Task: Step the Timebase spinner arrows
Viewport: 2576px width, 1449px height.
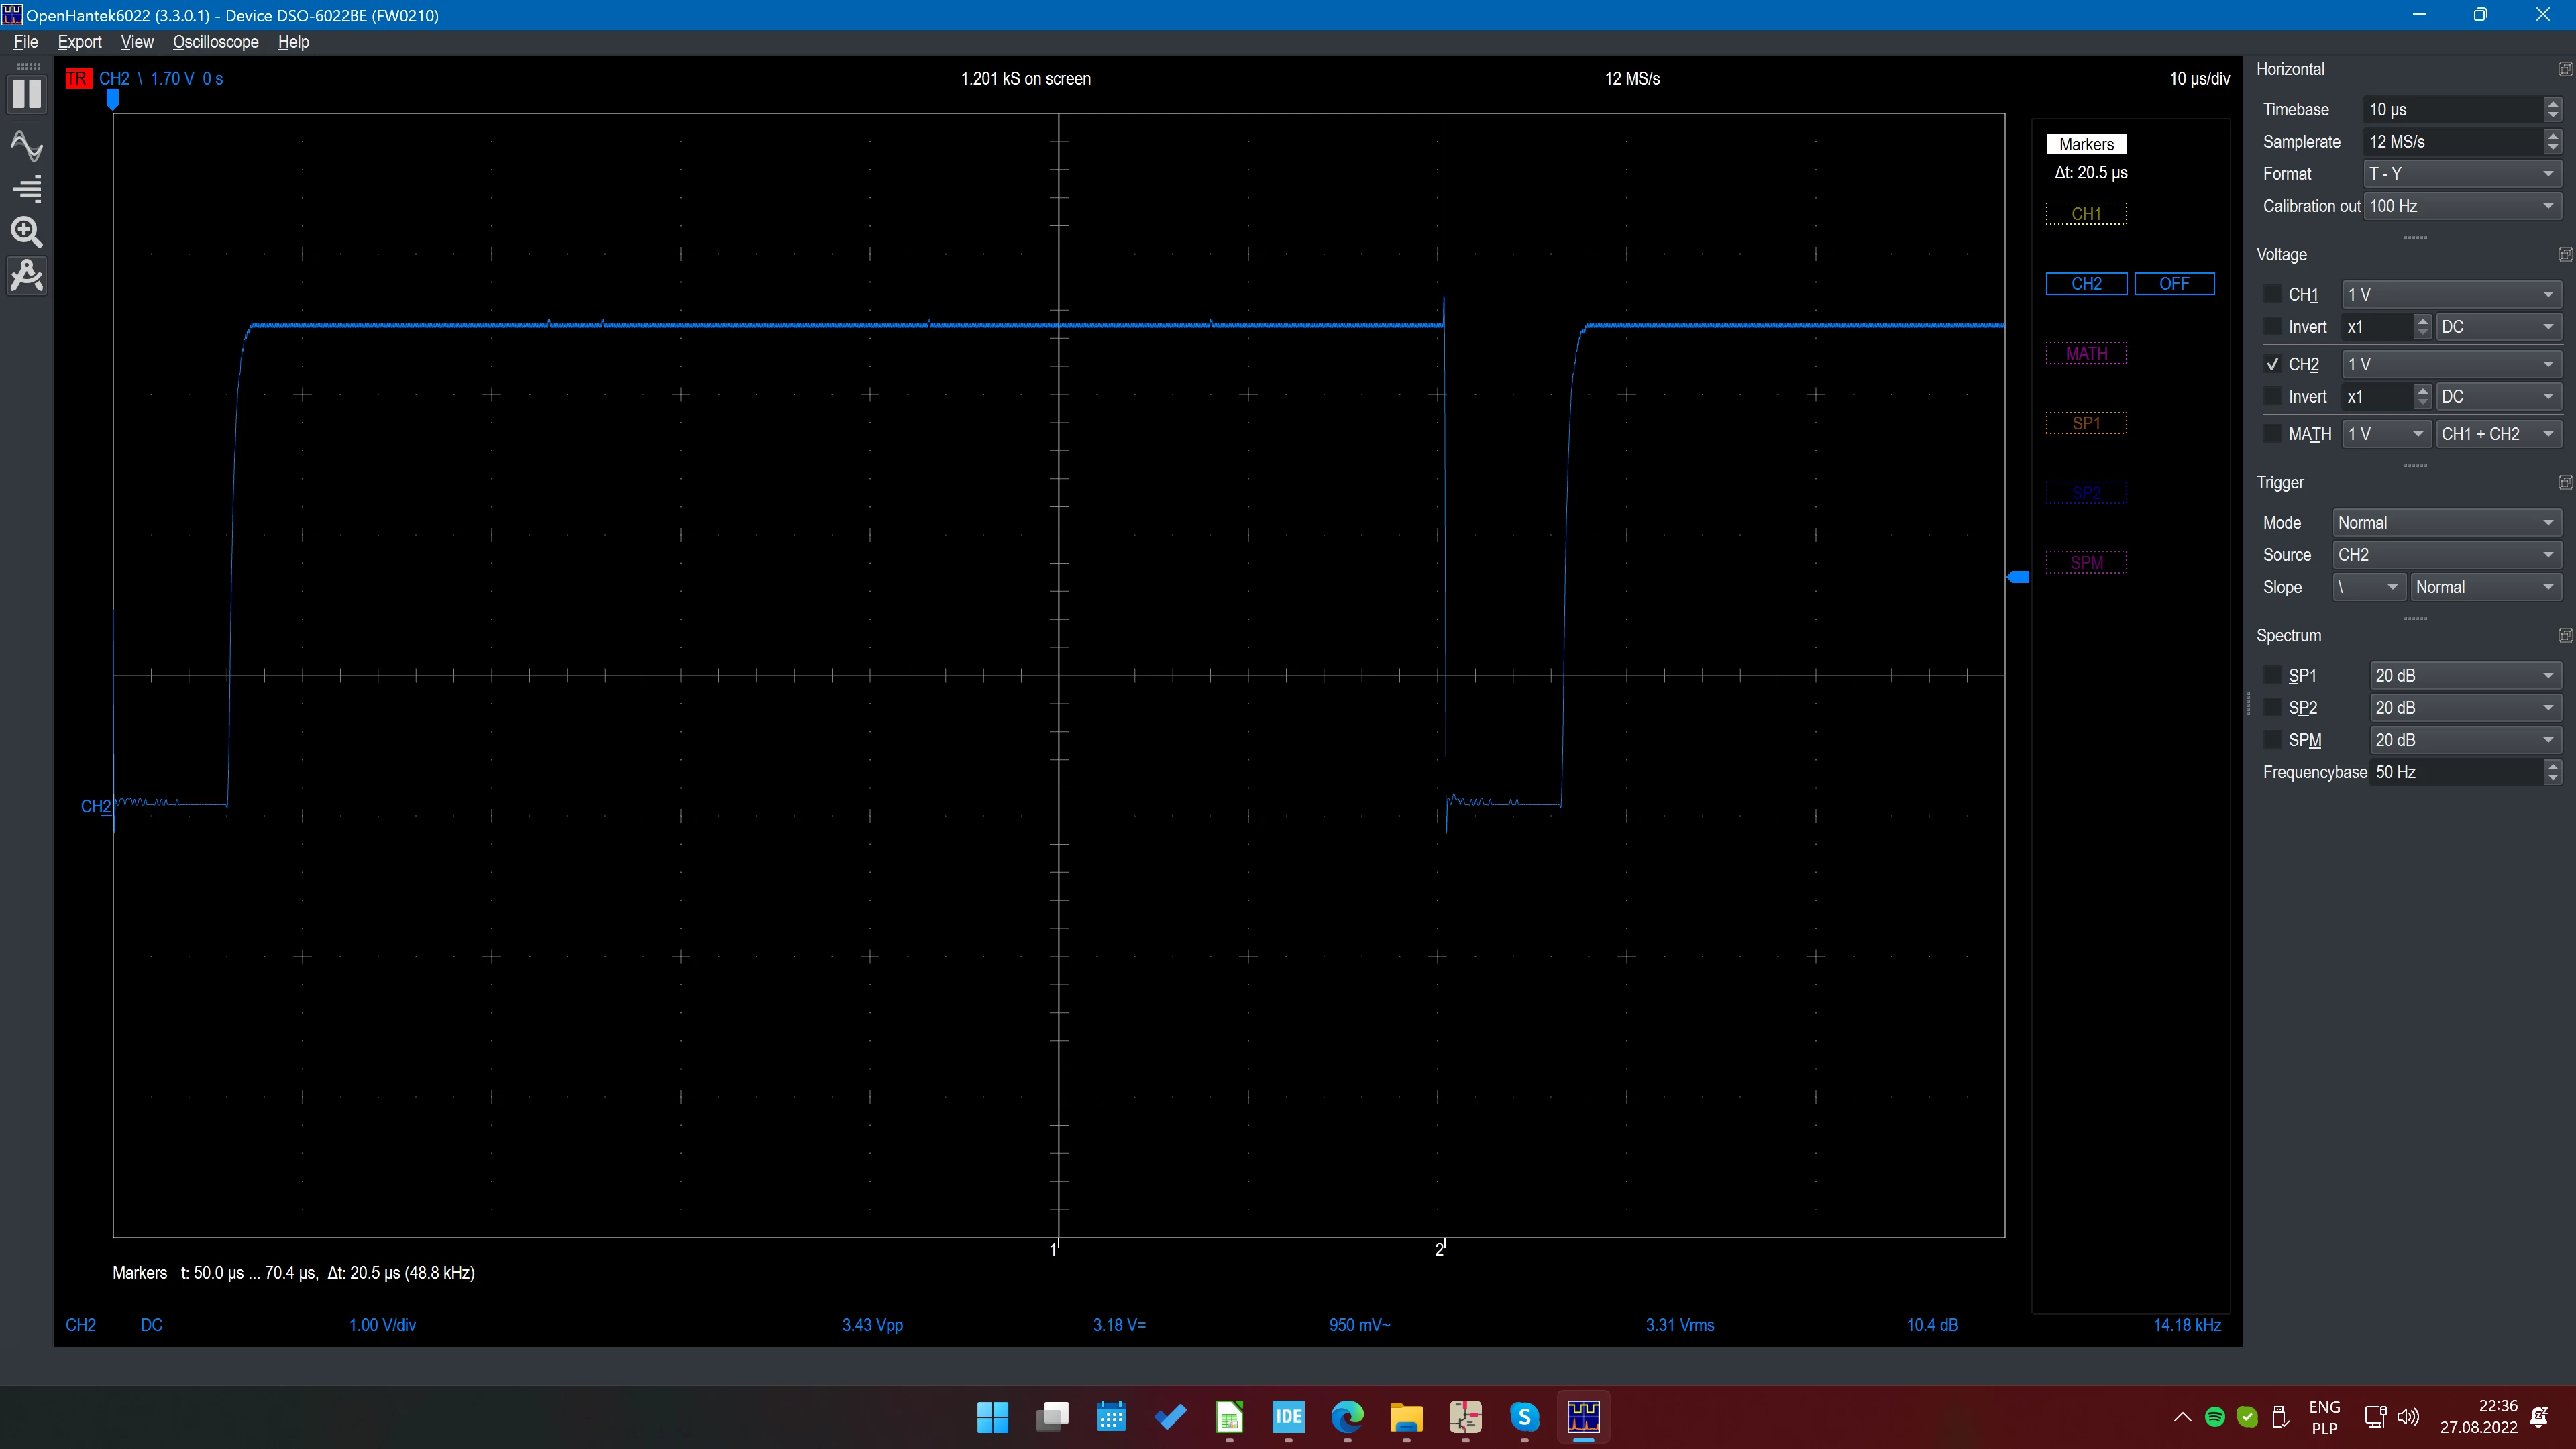Action: tap(2553, 109)
